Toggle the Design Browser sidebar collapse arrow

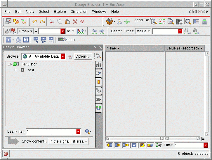[x=100, y=47]
